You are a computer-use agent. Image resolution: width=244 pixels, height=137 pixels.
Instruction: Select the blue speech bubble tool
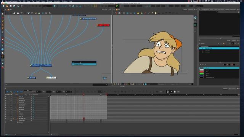[3, 49]
